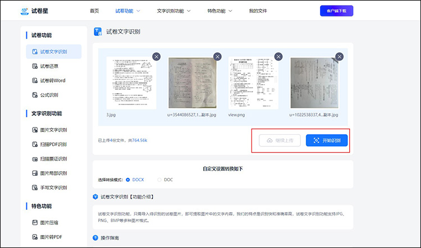The image size is (421, 248).
Task: Click the 试卷功能 sidebar section heading
Action: coord(42,35)
